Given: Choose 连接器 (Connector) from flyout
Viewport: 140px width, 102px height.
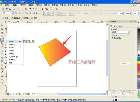Looking at the screenshot, I should pos(14,60).
